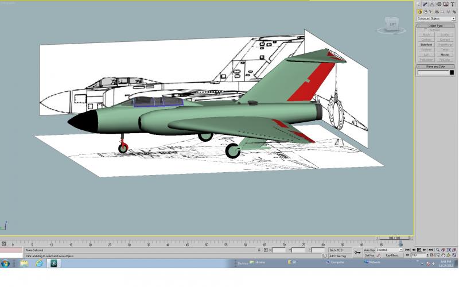Open the Time Configuration dialog icon

[x=431, y=255]
